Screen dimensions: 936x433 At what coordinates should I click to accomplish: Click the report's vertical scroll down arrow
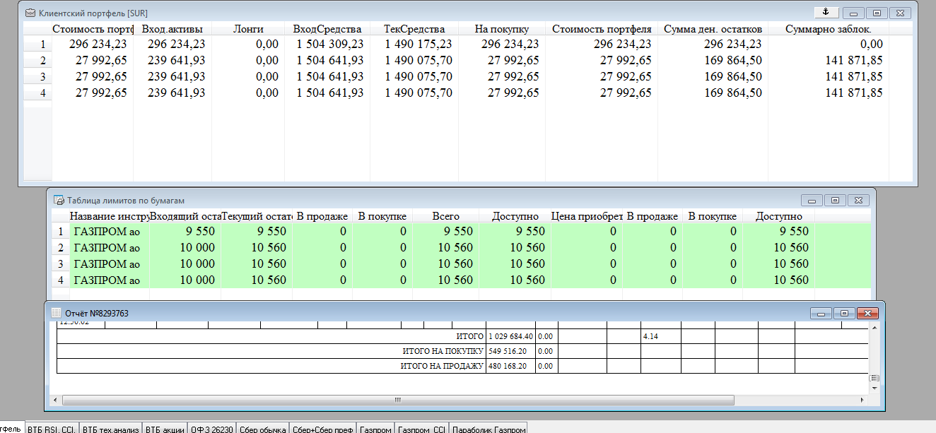(x=874, y=388)
